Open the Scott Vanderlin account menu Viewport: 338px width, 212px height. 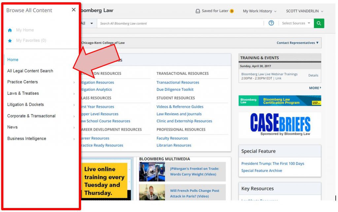(304, 11)
